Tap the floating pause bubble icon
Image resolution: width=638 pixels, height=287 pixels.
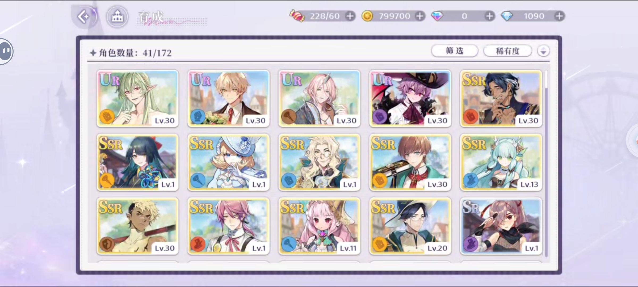pos(6,51)
